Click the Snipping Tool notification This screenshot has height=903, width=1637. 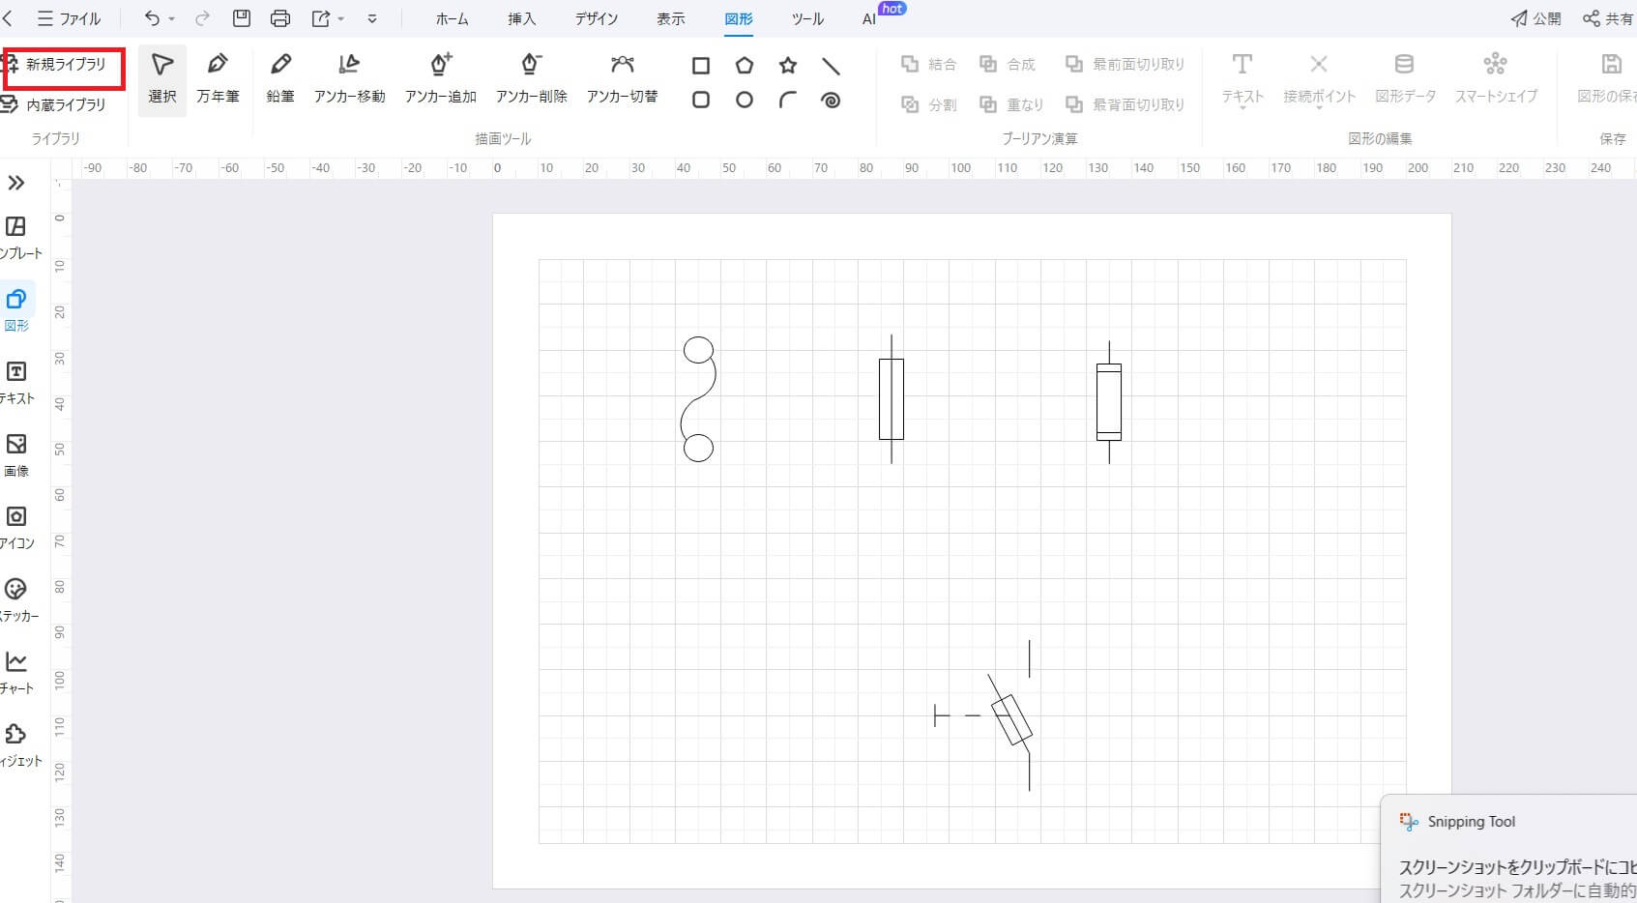point(1508,849)
